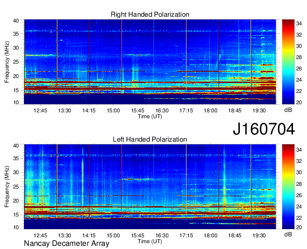Viewport: 307px width, 249px height.
Task: Click the Right Handed Polarization title
Action: (150, 14)
